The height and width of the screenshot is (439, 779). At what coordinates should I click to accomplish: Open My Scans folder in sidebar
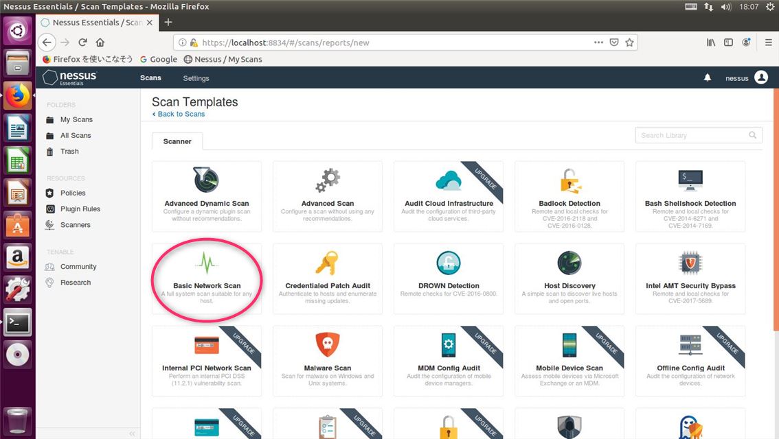(x=76, y=119)
